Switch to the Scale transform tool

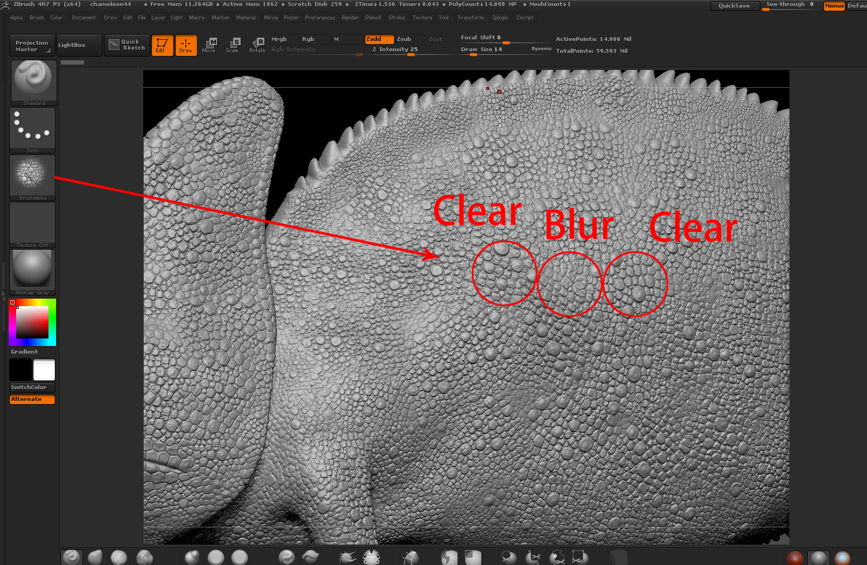(233, 45)
